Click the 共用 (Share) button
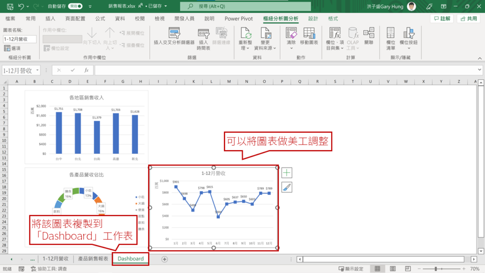The image size is (485, 273). point(468,18)
